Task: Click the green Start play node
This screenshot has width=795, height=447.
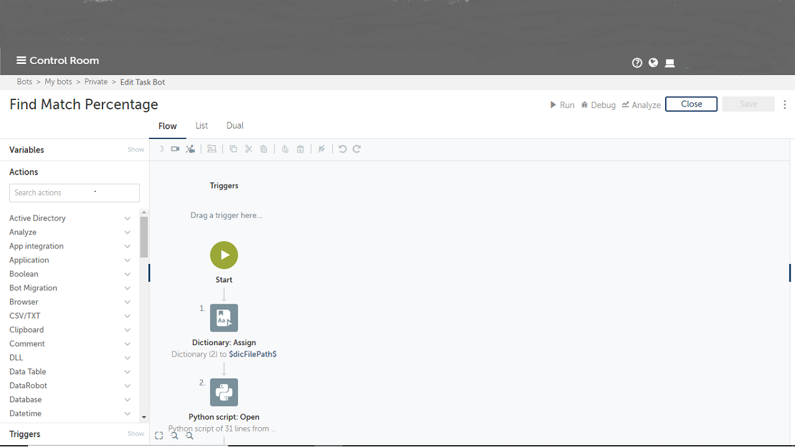Action: point(224,255)
